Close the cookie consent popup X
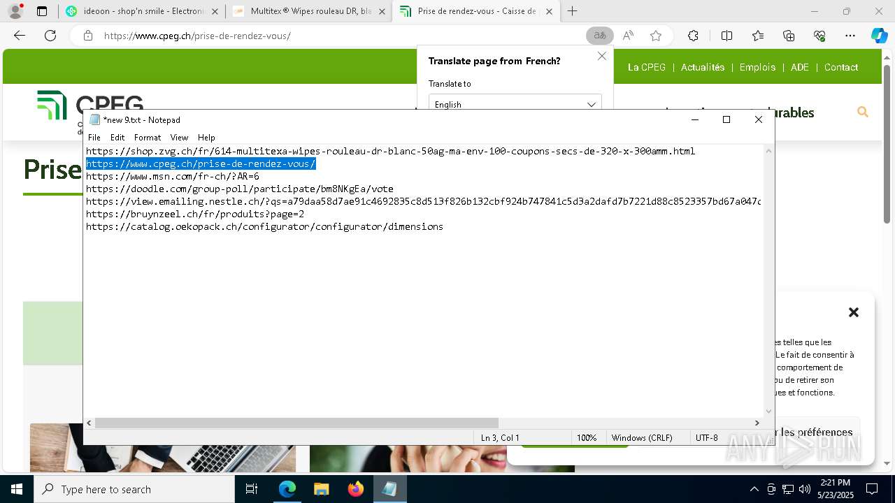The width and height of the screenshot is (895, 503). (853, 312)
